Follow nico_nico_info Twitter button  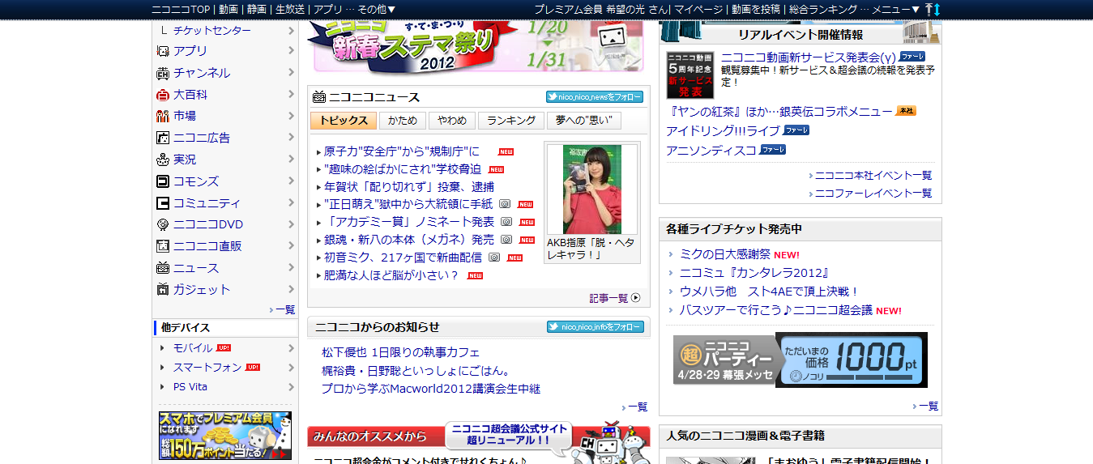point(595,327)
